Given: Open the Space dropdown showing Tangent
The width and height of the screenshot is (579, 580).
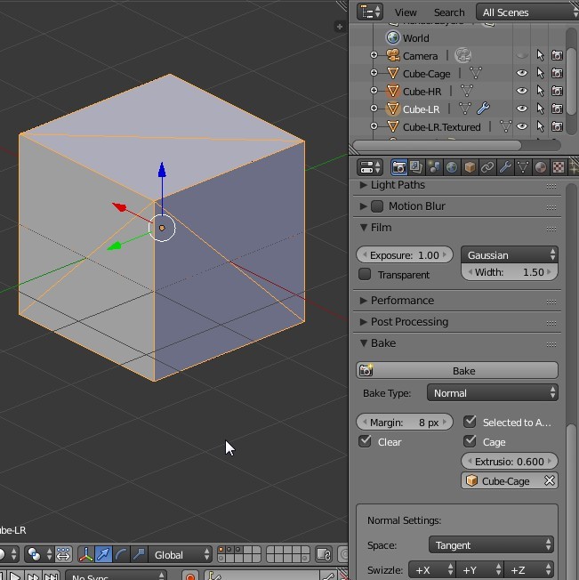Looking at the screenshot, I should [x=492, y=545].
